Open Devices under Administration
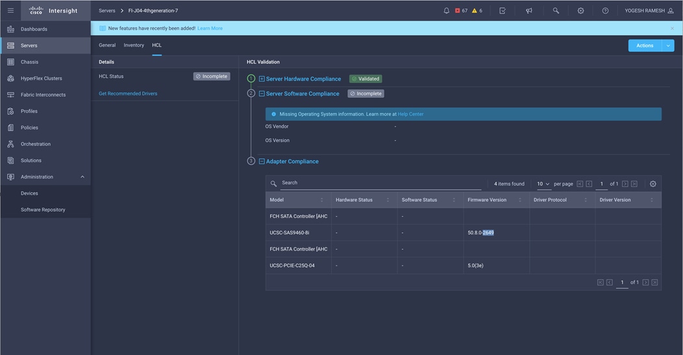The width and height of the screenshot is (683, 355). (x=45, y=193)
